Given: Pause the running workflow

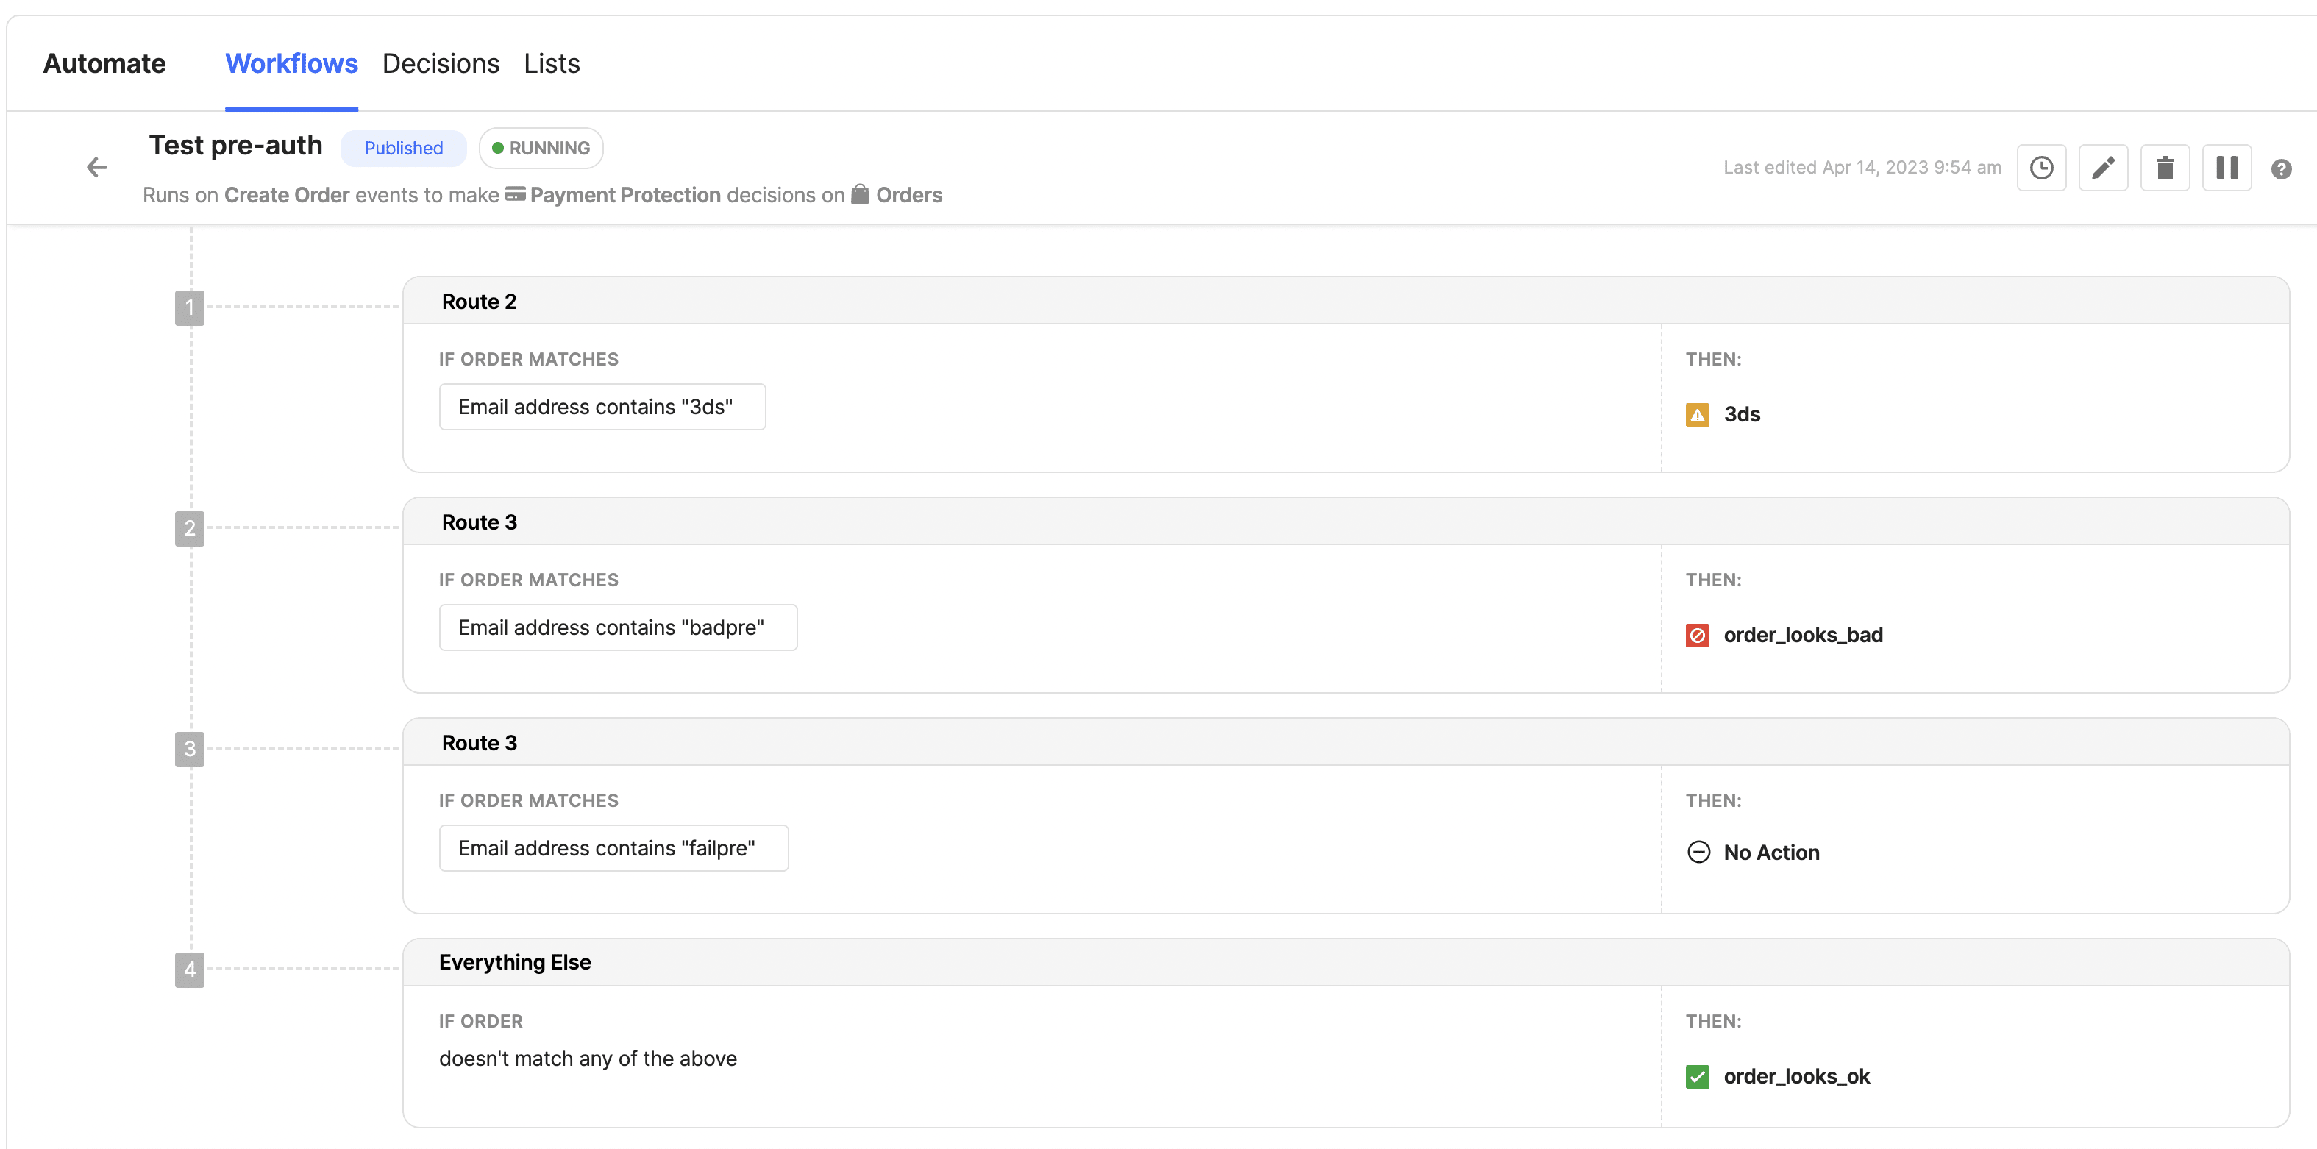Looking at the screenshot, I should 2226,168.
